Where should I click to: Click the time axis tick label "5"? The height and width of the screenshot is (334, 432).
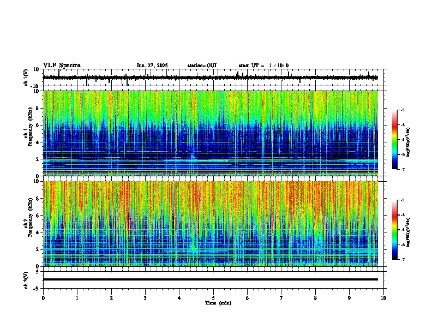pyautogui.click(x=213, y=298)
